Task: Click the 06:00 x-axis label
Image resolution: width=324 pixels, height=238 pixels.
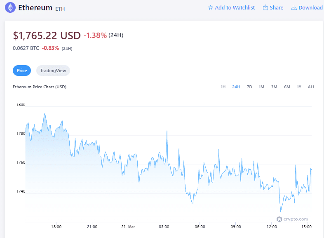Action: point(200,227)
